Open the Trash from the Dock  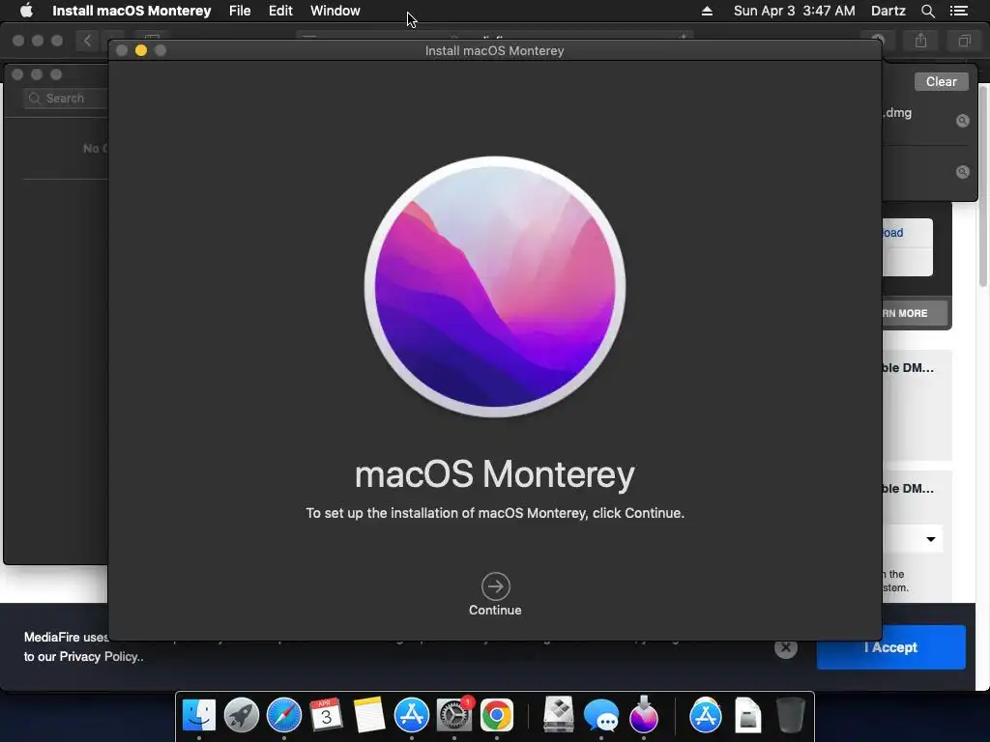pyautogui.click(x=790, y=715)
